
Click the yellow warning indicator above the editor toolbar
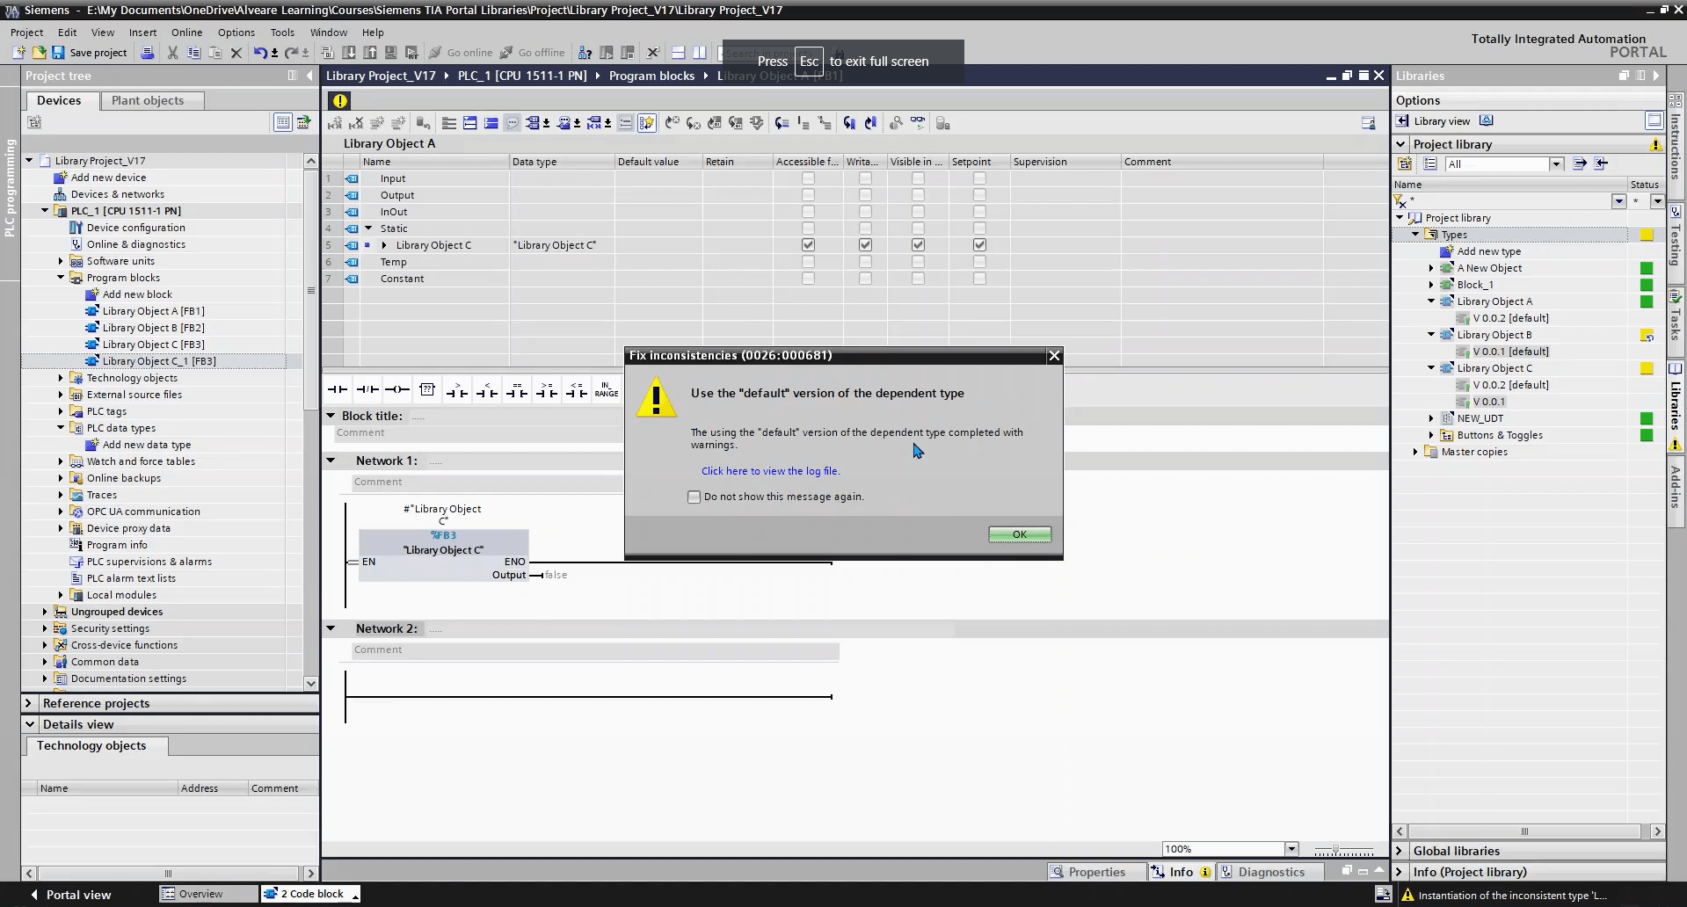[x=340, y=100]
